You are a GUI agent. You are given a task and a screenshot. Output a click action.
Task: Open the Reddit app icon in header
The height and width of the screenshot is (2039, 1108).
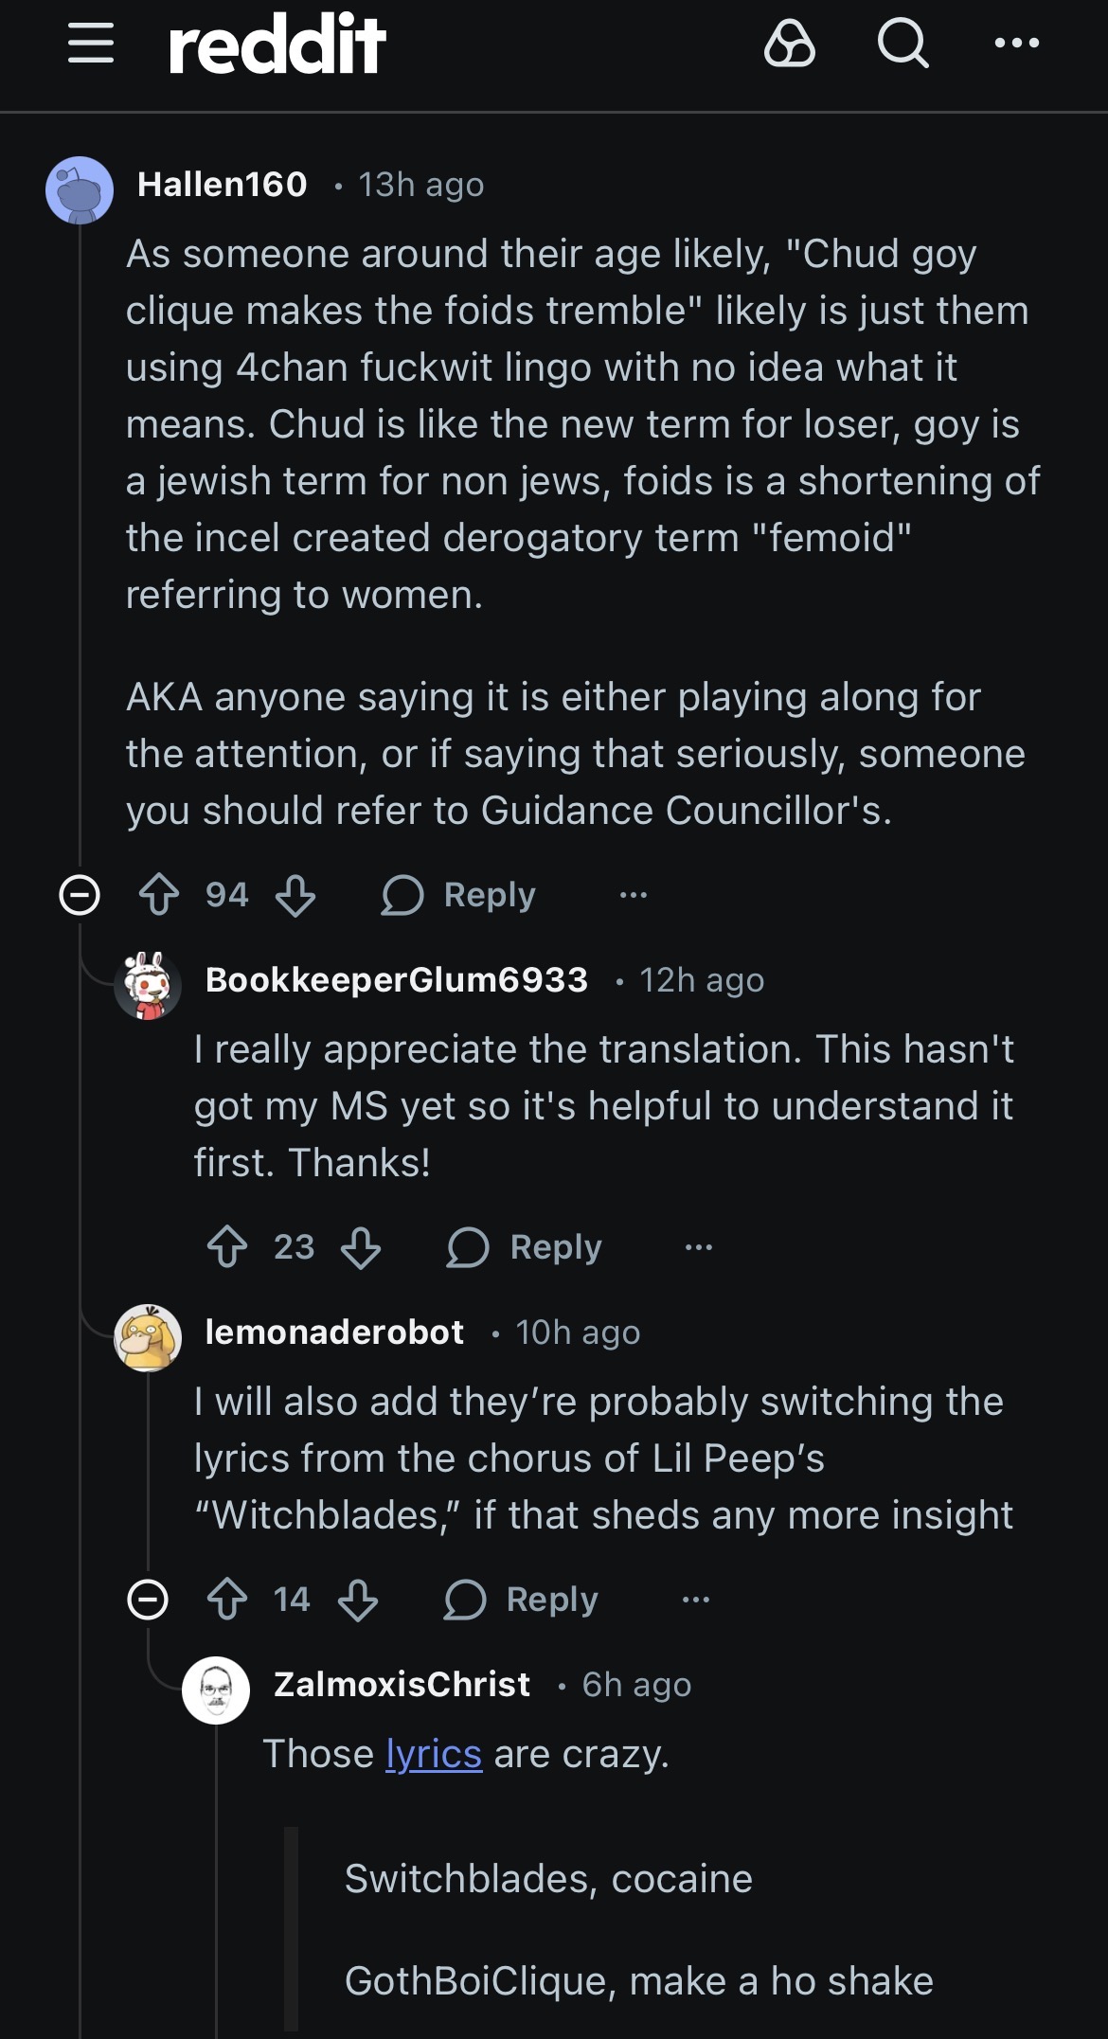[789, 44]
